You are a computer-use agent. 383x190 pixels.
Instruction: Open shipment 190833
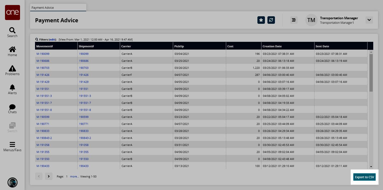(x=84, y=131)
